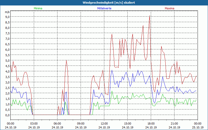Click the 'm/s' unit label on the y-axis
Image resolution: width=208 pixels, height=130 pixels.
pyautogui.click(x=7, y=12)
